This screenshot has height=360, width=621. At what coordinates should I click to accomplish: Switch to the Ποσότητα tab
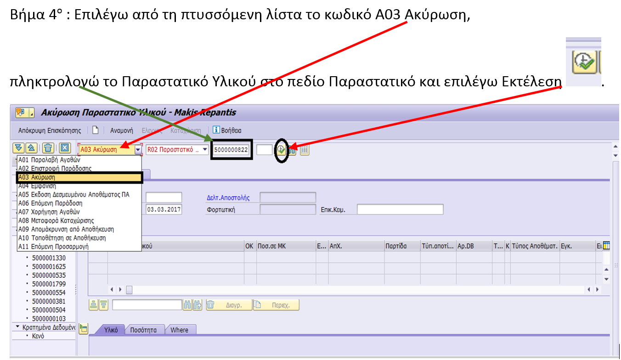pyautogui.click(x=143, y=330)
